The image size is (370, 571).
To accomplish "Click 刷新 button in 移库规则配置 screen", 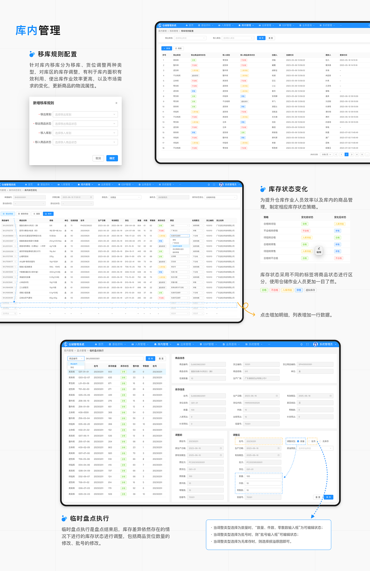I will [178, 48].
